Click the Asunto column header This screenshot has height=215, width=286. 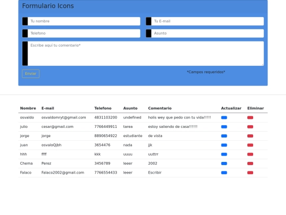[130, 108]
